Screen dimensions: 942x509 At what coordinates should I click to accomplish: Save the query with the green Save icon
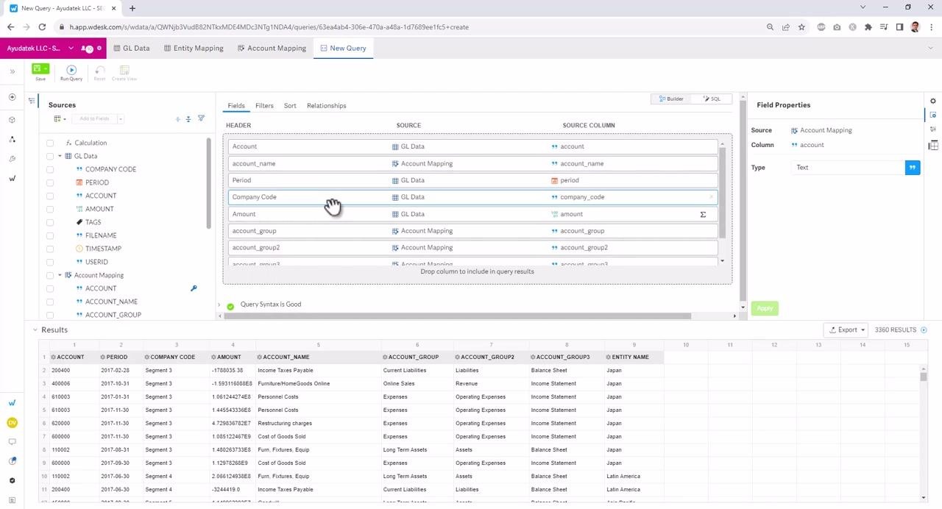pyautogui.click(x=37, y=68)
